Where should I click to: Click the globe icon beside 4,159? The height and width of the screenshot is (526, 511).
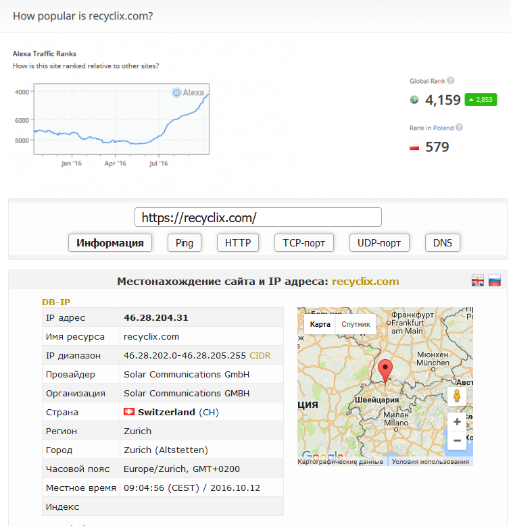coord(414,100)
